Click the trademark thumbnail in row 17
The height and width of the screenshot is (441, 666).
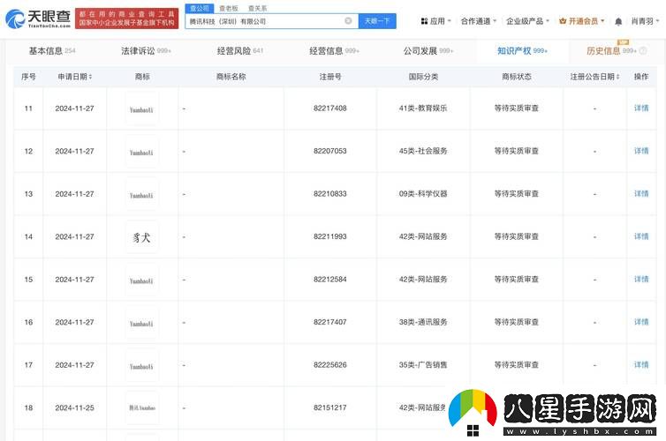pyautogui.click(x=142, y=365)
